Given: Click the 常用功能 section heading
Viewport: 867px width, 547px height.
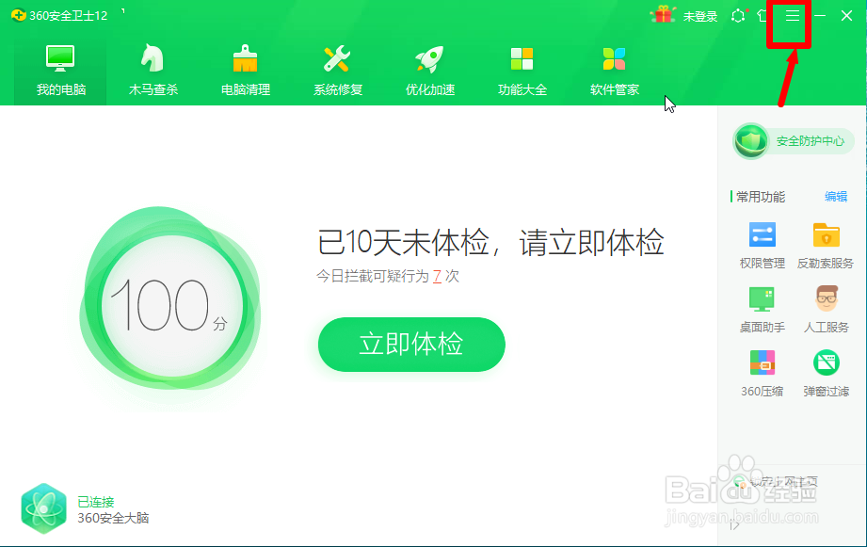Looking at the screenshot, I should tap(761, 197).
